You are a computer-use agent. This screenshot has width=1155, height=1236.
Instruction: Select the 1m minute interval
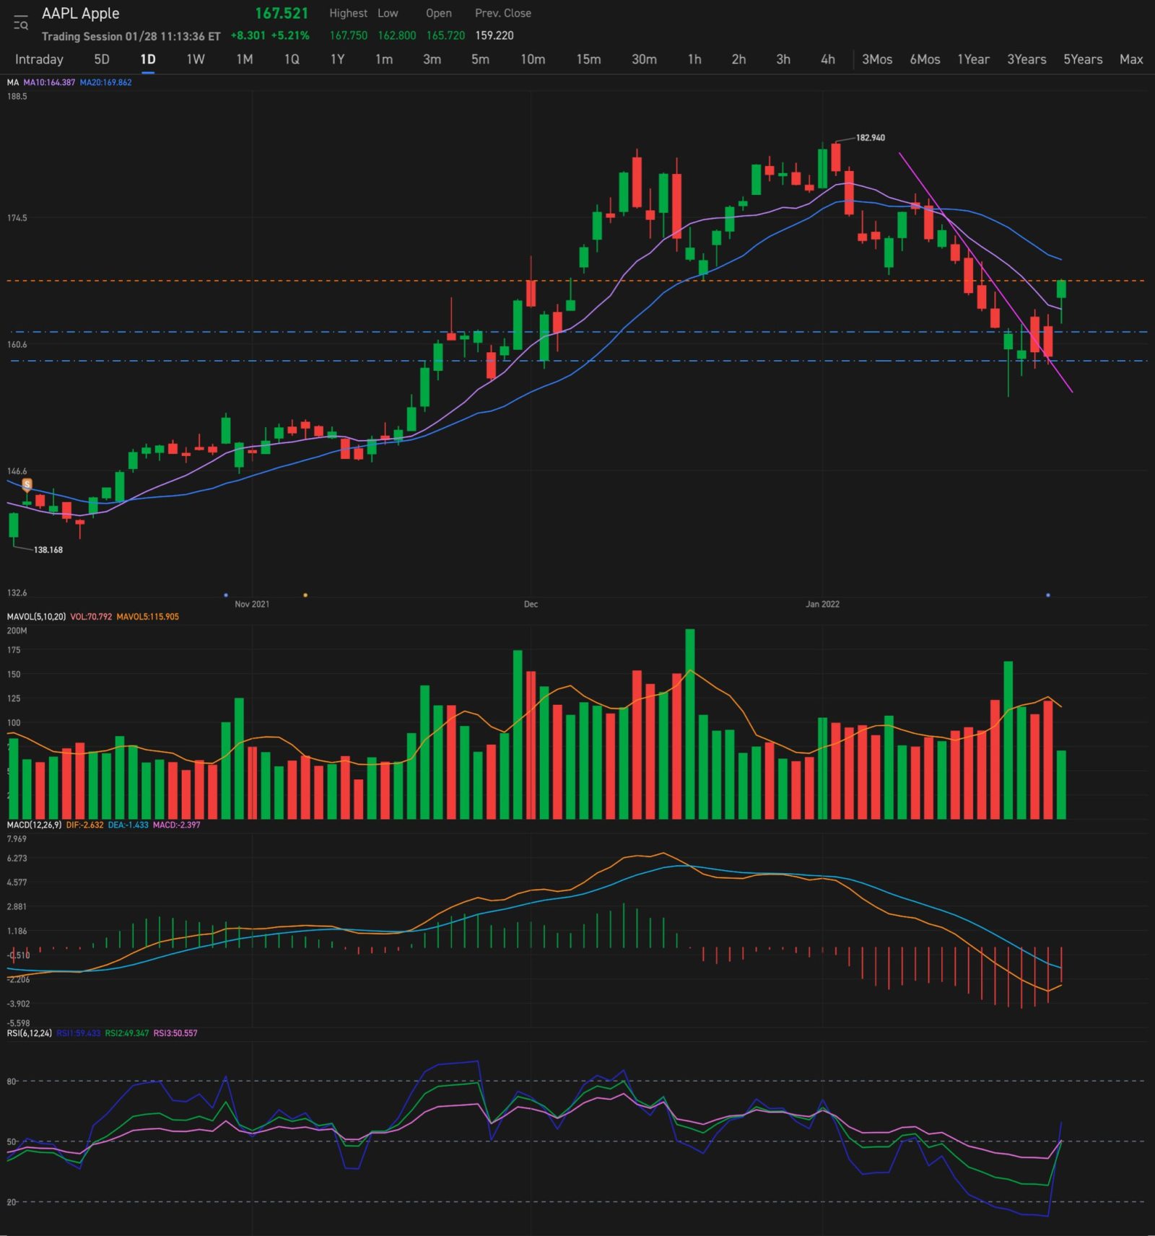(384, 59)
